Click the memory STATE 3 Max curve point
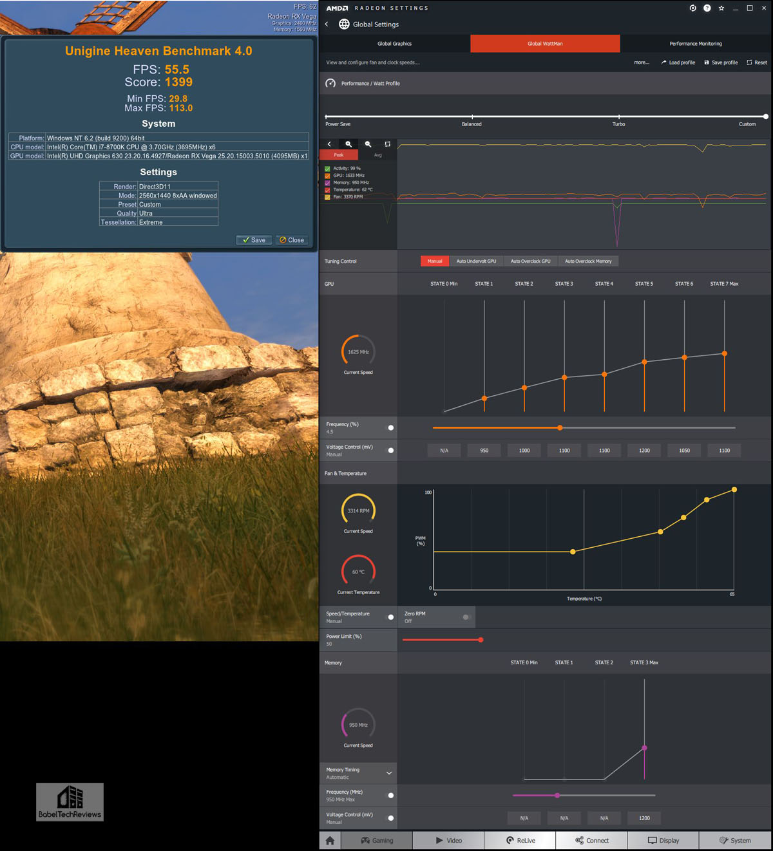This screenshot has width=773, height=851. (644, 748)
